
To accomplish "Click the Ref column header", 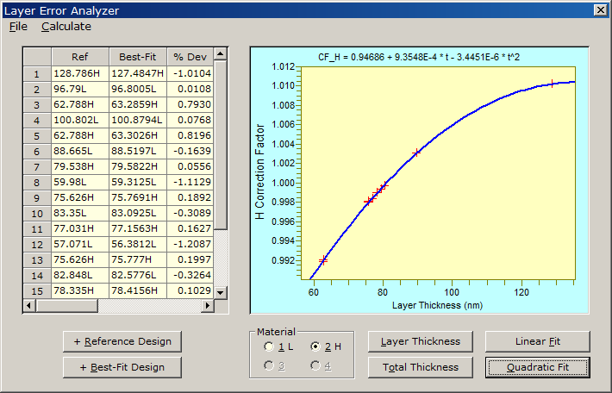I will coord(80,57).
